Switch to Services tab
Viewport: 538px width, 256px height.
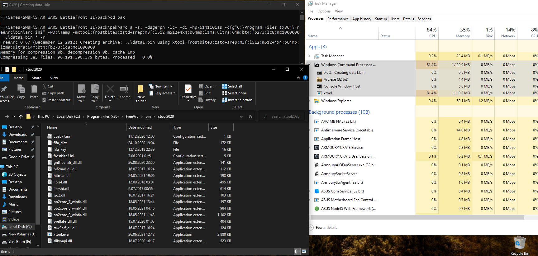pos(424,19)
